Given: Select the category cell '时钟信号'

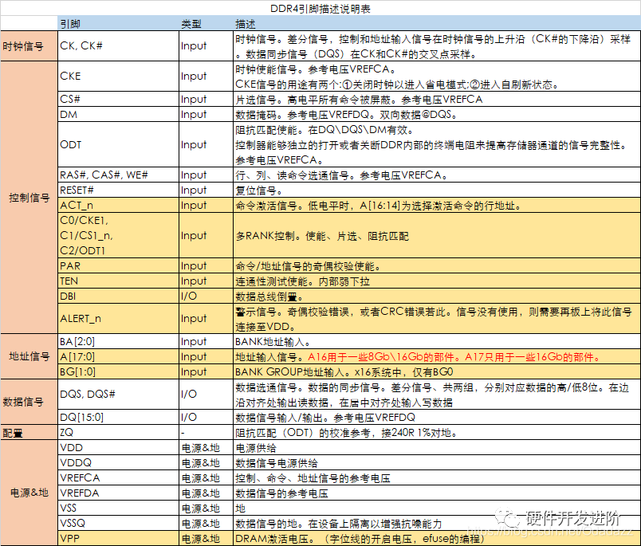Looking at the screenshot, I should [x=29, y=46].
